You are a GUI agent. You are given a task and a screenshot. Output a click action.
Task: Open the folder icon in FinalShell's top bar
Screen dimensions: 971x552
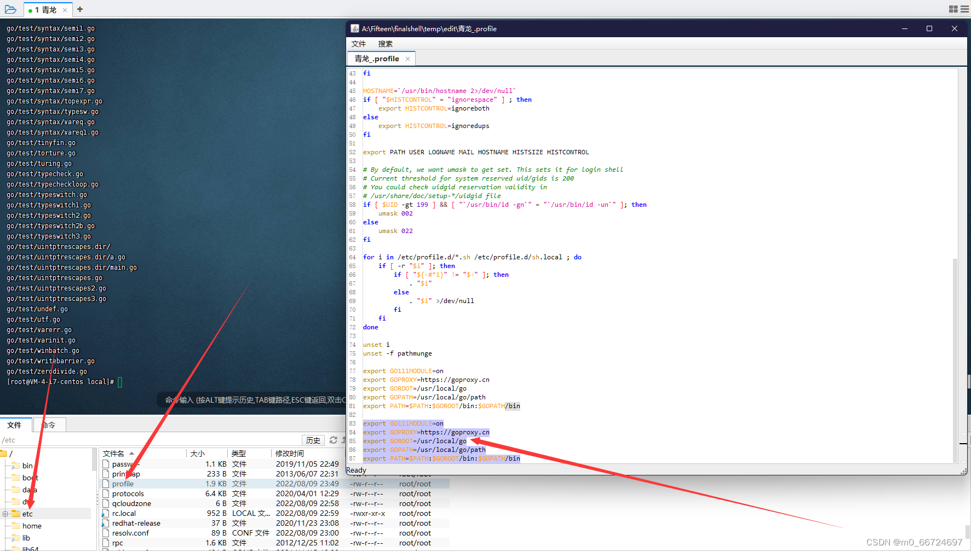(10, 9)
